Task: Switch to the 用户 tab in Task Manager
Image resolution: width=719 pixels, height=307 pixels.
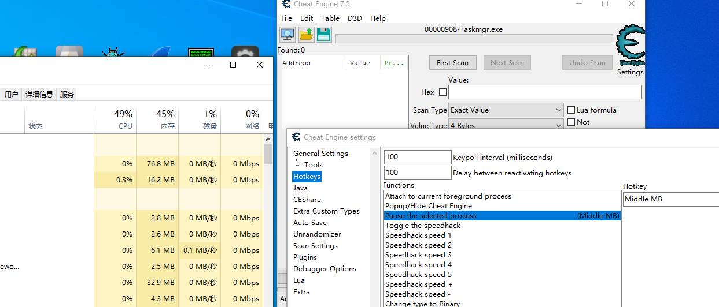Action: (x=11, y=94)
